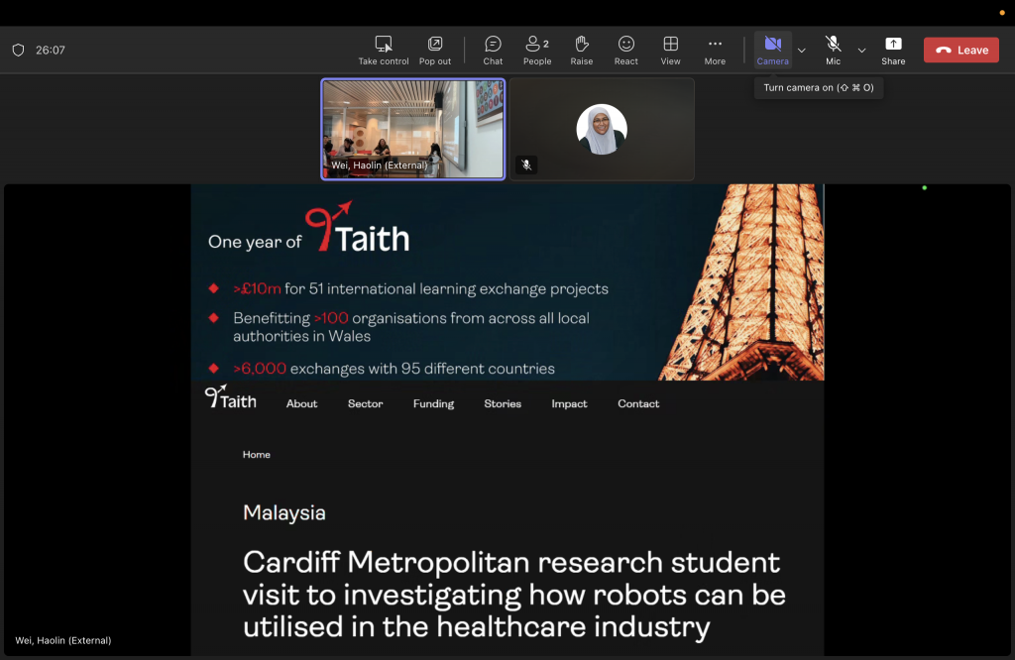Click the Taith logo in site navigation
Image resolution: width=1015 pixels, height=660 pixels.
(230, 397)
